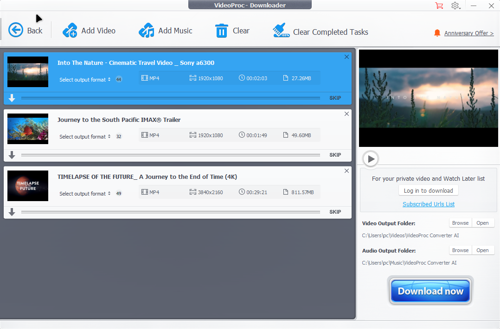The height and width of the screenshot is (329, 500).
Task: Minimize the VideoProc Downloader window
Action: (474, 6)
